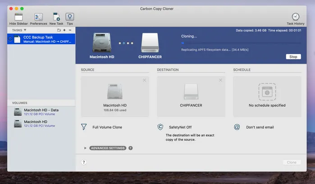Click the spinning progress indicator beside CCC Backup Task
Image resolution: width=315 pixels, height=184 pixels.
pyautogui.click(x=10, y=39)
